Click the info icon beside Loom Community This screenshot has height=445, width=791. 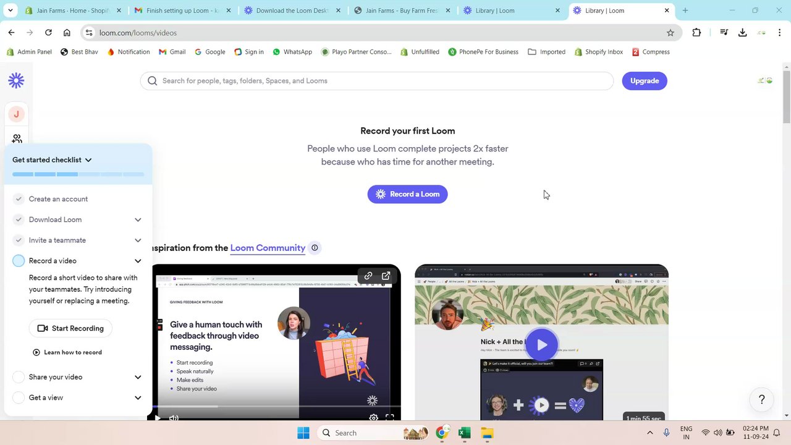coord(315,248)
